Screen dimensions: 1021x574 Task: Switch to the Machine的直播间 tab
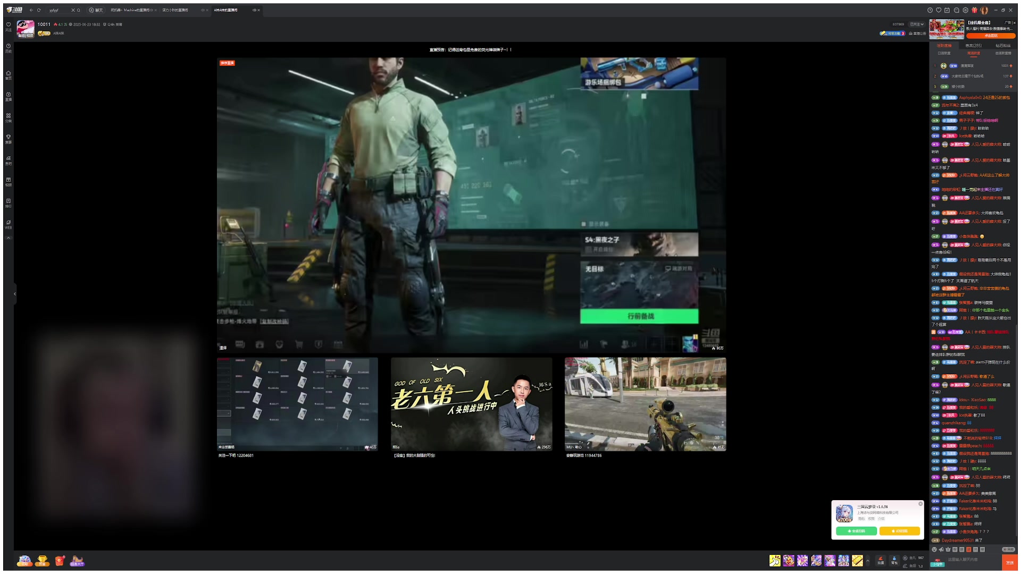[132, 10]
